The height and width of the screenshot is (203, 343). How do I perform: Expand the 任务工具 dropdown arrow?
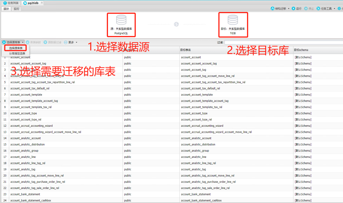(x=334, y=9)
